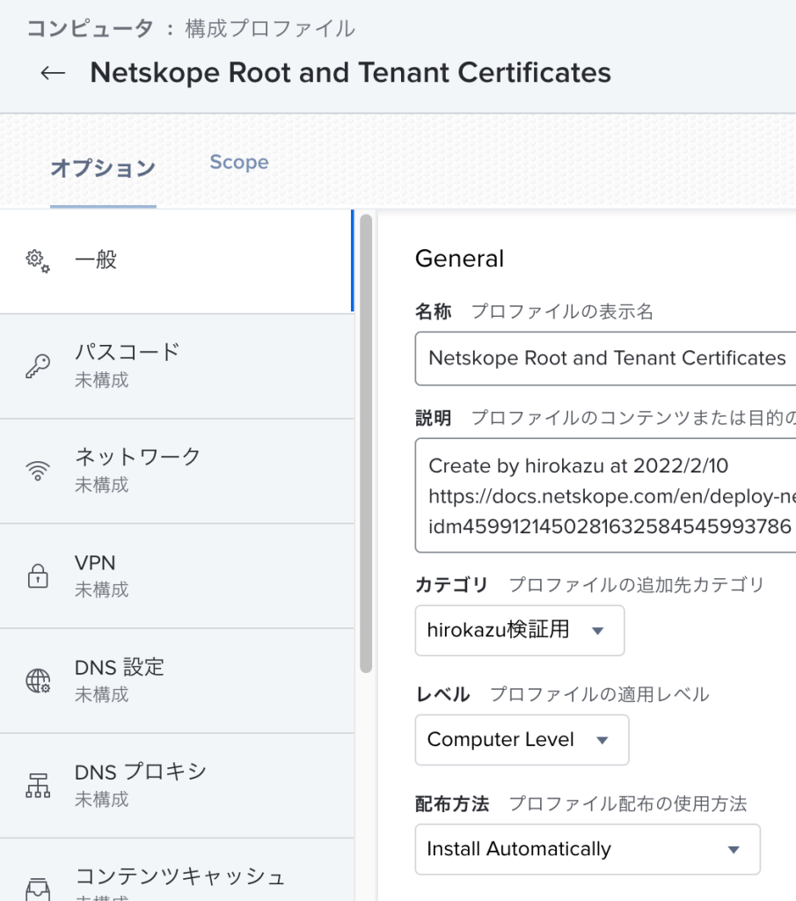Click the 名称 profile name input field
Viewport: 796px width, 901px height.
pos(605,359)
